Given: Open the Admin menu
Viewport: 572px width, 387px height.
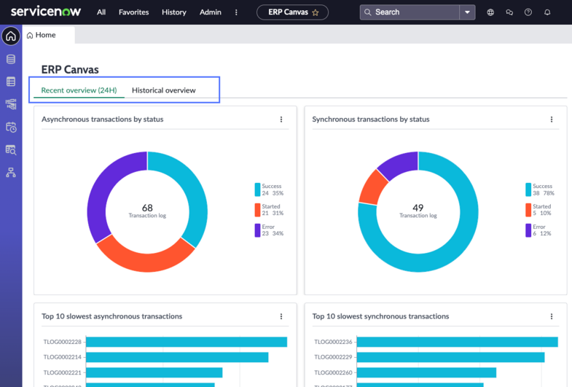Looking at the screenshot, I should point(210,12).
